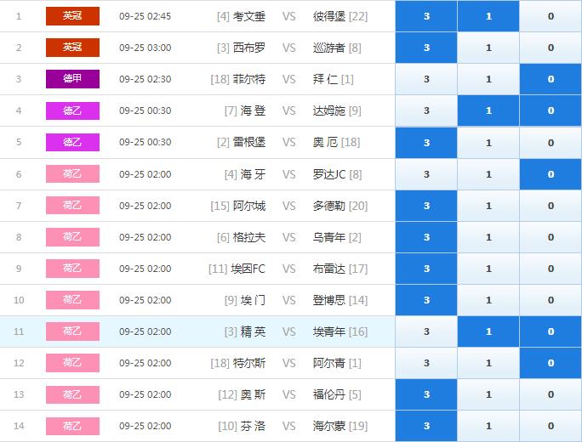Select 1 for 西布罗 vs 巡游者
Viewport: 582px width, 442px height.
coord(488,48)
